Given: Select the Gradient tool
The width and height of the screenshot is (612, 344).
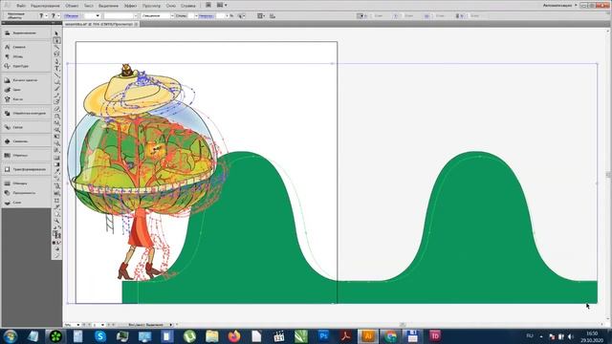Looking at the screenshot, I should (56, 164).
